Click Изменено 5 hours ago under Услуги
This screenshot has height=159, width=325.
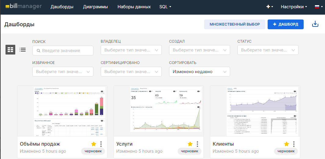[x=139, y=151]
